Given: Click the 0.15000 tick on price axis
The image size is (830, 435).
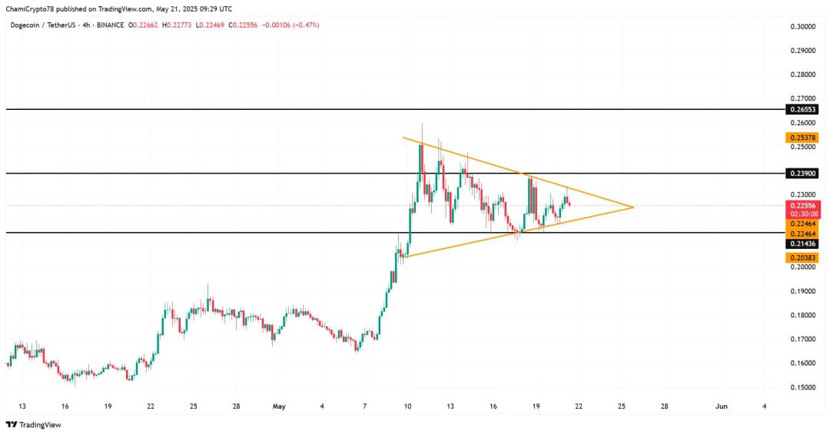Looking at the screenshot, I should point(802,387).
